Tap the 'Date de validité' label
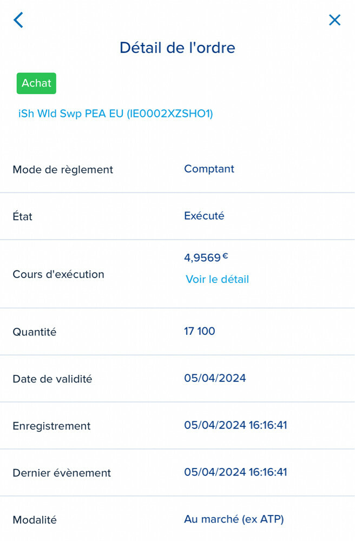Image resolution: width=355 pixels, height=541 pixels. tap(52, 379)
